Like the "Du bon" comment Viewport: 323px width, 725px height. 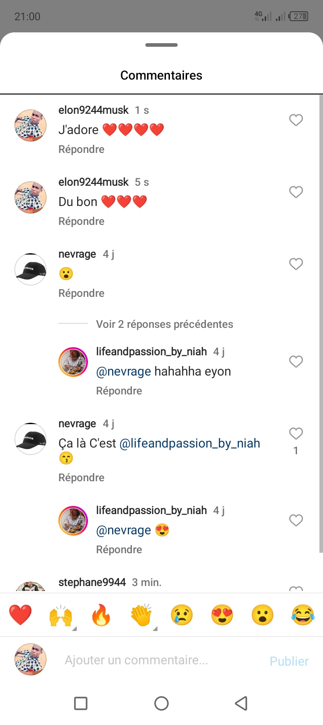pos(296,192)
